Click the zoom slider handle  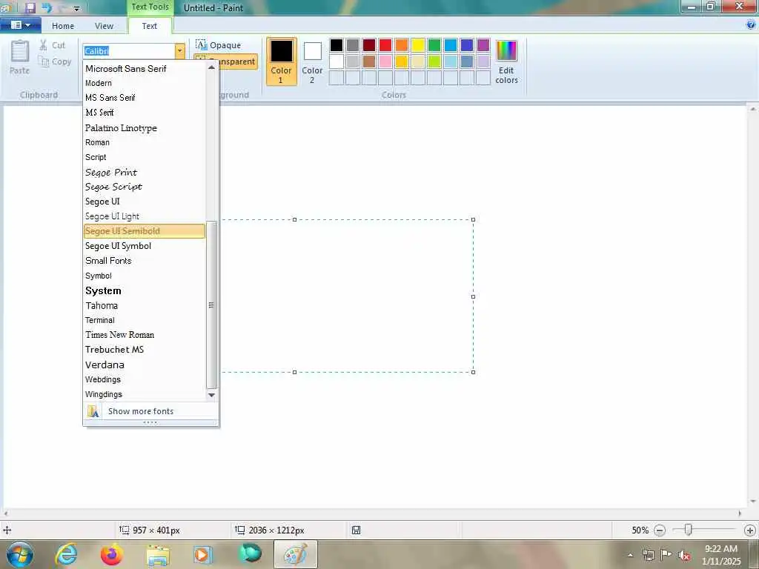[x=688, y=530]
